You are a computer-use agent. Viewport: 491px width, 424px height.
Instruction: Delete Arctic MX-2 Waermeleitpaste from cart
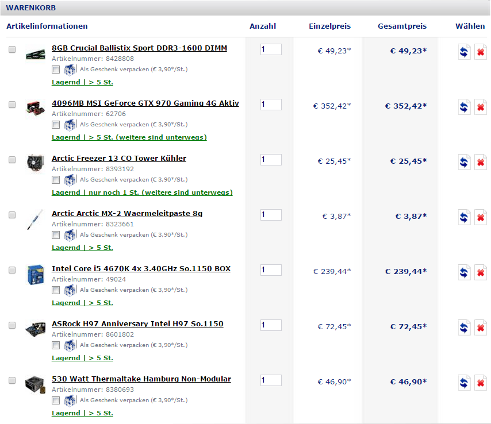[481, 217]
